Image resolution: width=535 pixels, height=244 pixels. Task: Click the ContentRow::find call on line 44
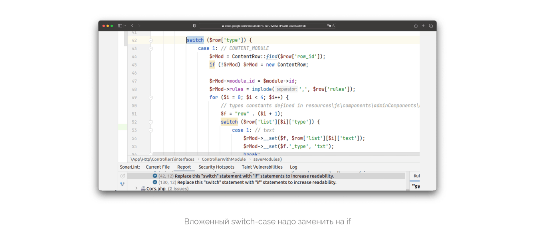click(x=279, y=57)
